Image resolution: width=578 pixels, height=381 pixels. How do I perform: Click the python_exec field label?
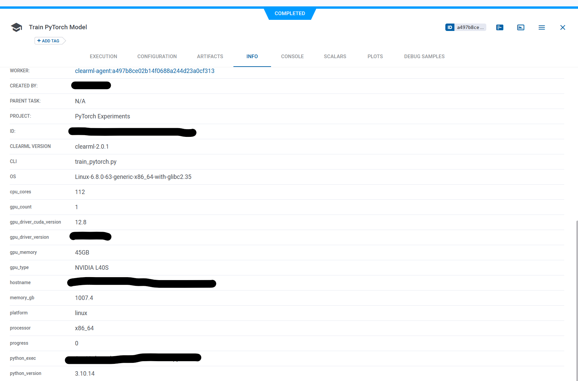click(x=23, y=358)
